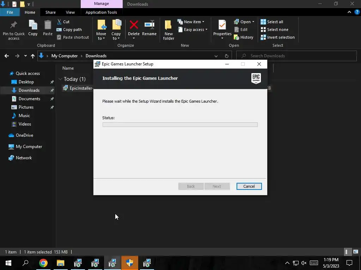Click My Computer in address breadcrumb

(x=65, y=56)
